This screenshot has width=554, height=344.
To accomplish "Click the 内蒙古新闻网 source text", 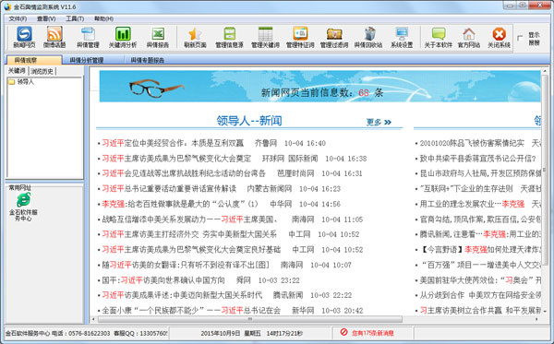I will pos(270,189).
